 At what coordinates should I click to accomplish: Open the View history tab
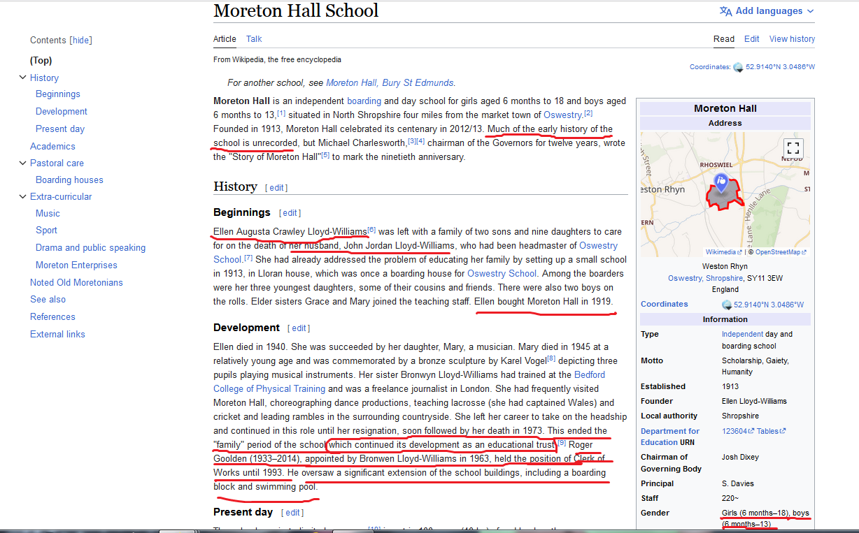(793, 39)
